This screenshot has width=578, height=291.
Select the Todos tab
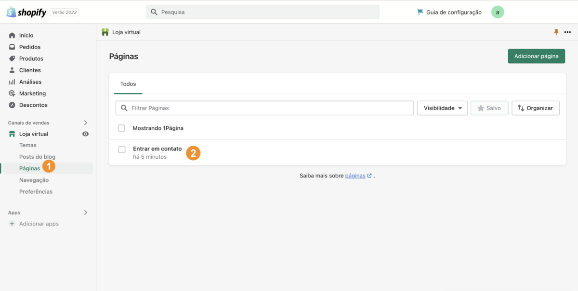[x=128, y=84]
